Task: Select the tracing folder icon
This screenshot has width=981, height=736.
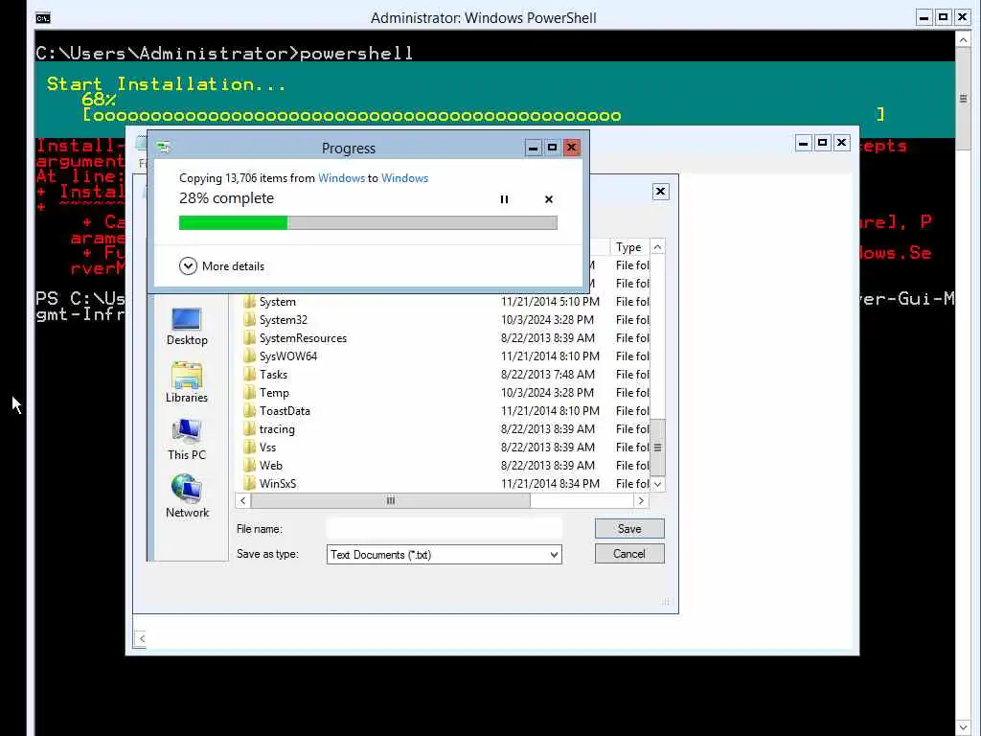Action: tap(250, 428)
